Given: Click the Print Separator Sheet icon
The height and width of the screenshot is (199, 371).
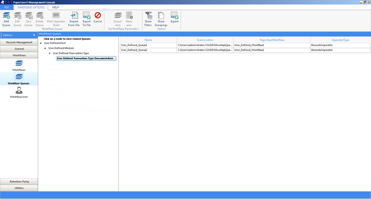Looking at the screenshot, I should (56, 16).
